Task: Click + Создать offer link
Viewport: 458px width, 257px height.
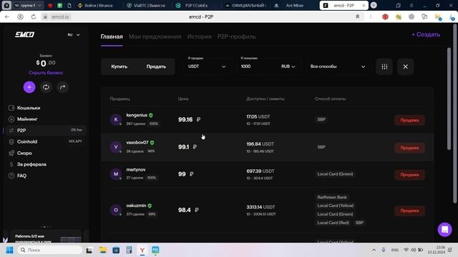Action: [x=426, y=34]
